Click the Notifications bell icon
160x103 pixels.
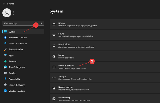pyautogui.click(x=54, y=46)
